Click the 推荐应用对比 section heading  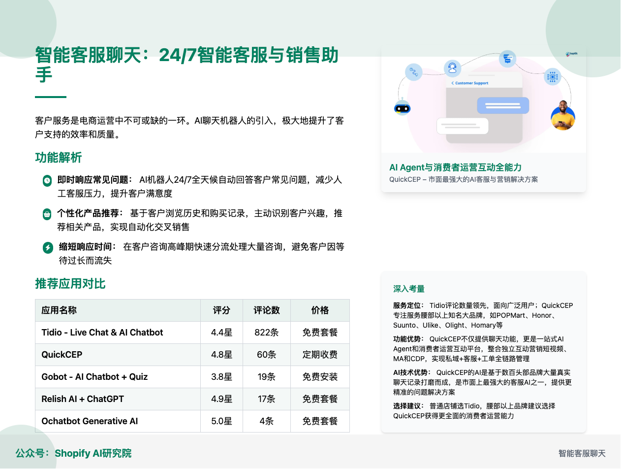(x=70, y=284)
